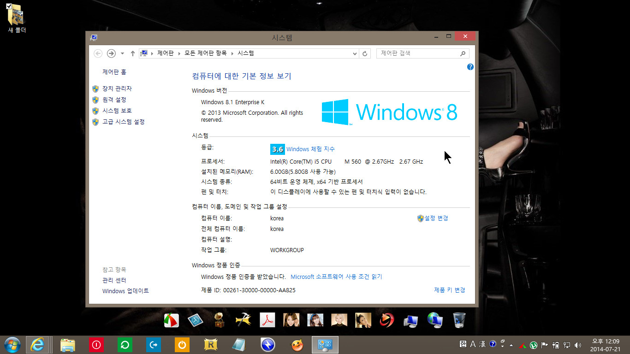The width and height of the screenshot is (630, 354).
Task: Open 관리 센터 link
Action: coord(114,280)
